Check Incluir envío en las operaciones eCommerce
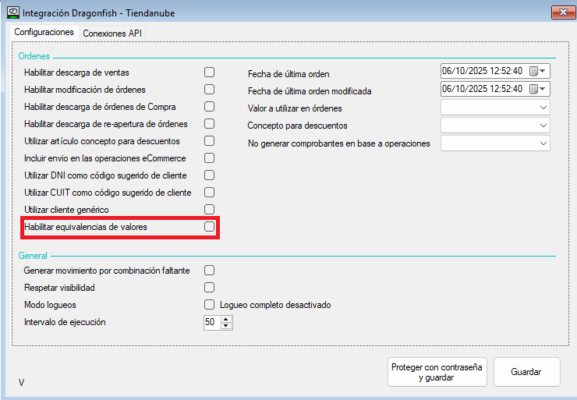The width and height of the screenshot is (577, 400). click(209, 158)
